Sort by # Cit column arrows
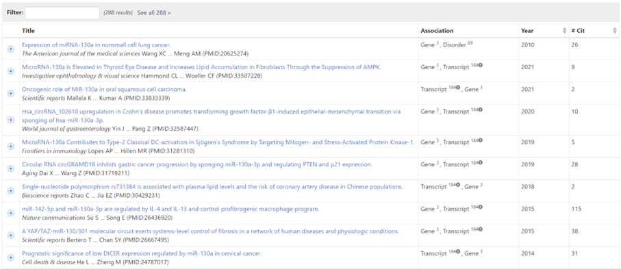The image size is (621, 269). pyautogui.click(x=615, y=31)
